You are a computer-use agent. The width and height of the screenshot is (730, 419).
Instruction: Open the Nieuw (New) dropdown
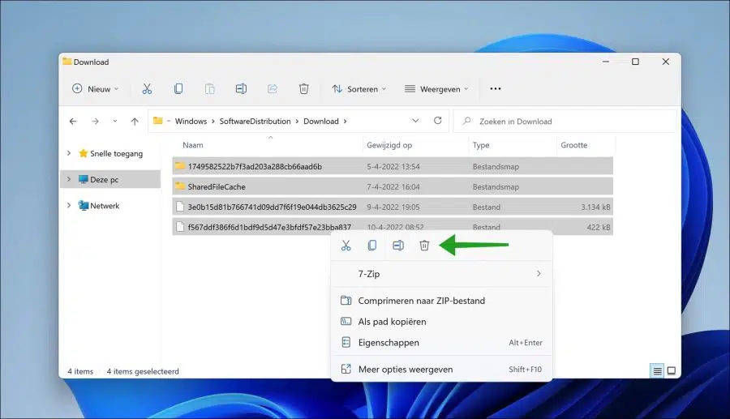coord(96,89)
